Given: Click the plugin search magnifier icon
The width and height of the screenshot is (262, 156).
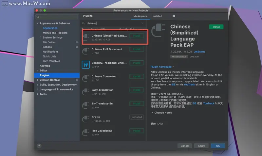Looking at the screenshot, I should pyautogui.click(x=84, y=23).
